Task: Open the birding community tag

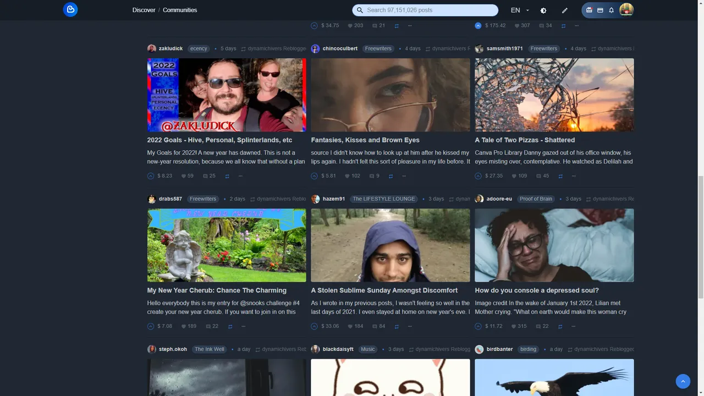Action: click(528, 349)
